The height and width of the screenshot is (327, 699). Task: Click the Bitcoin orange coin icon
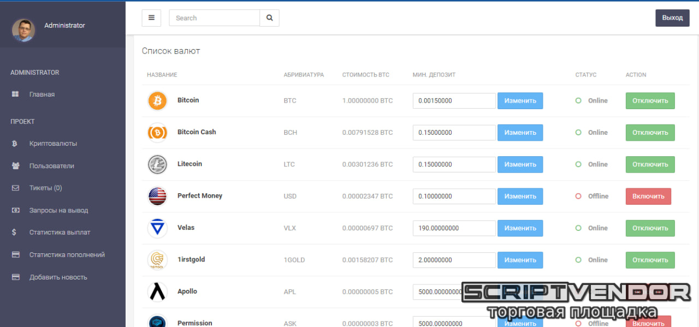157,101
